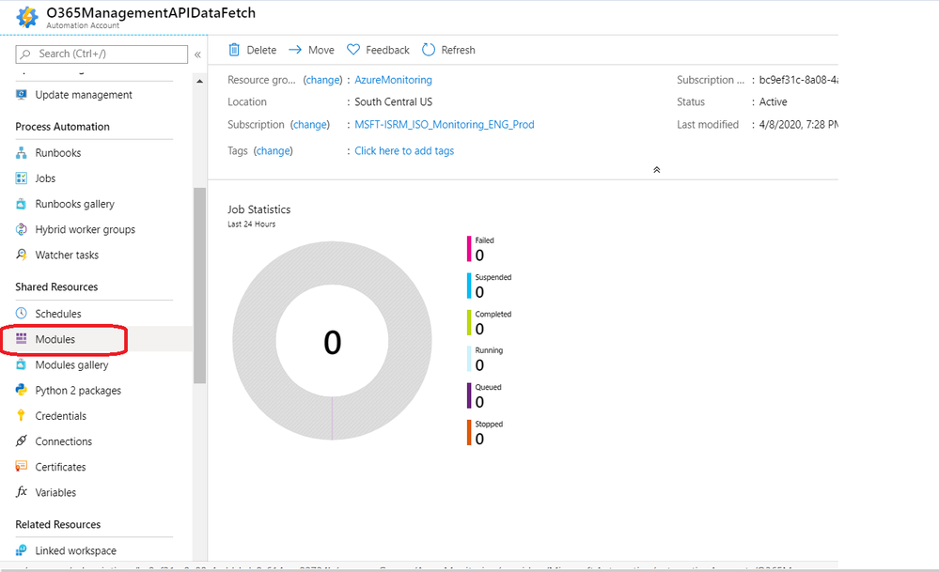Viewport: 939px width, 572px height.
Task: Click the Schedules clock icon
Action: 21,313
